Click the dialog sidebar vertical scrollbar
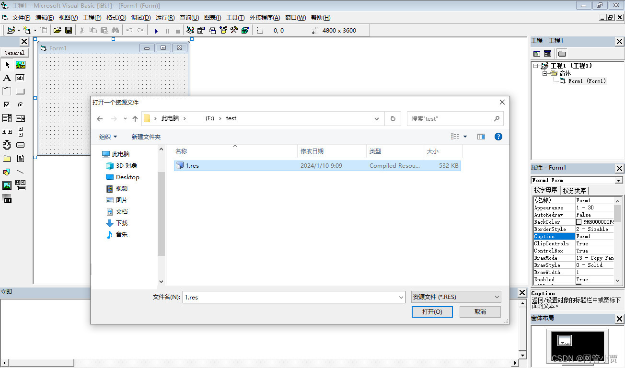Image resolution: width=625 pixels, height=368 pixels. coord(161,216)
